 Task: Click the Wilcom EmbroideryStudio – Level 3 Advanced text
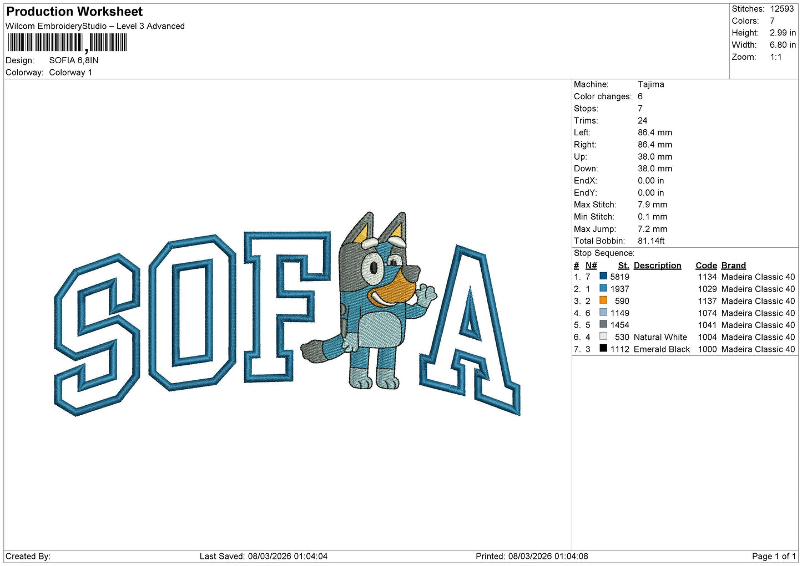click(x=95, y=26)
